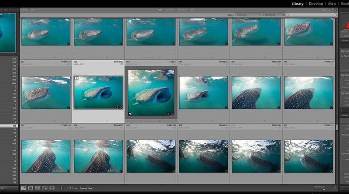The width and height of the screenshot is (349, 194).
Task: Open the Contain All rule dropdown
Action: 275,14
